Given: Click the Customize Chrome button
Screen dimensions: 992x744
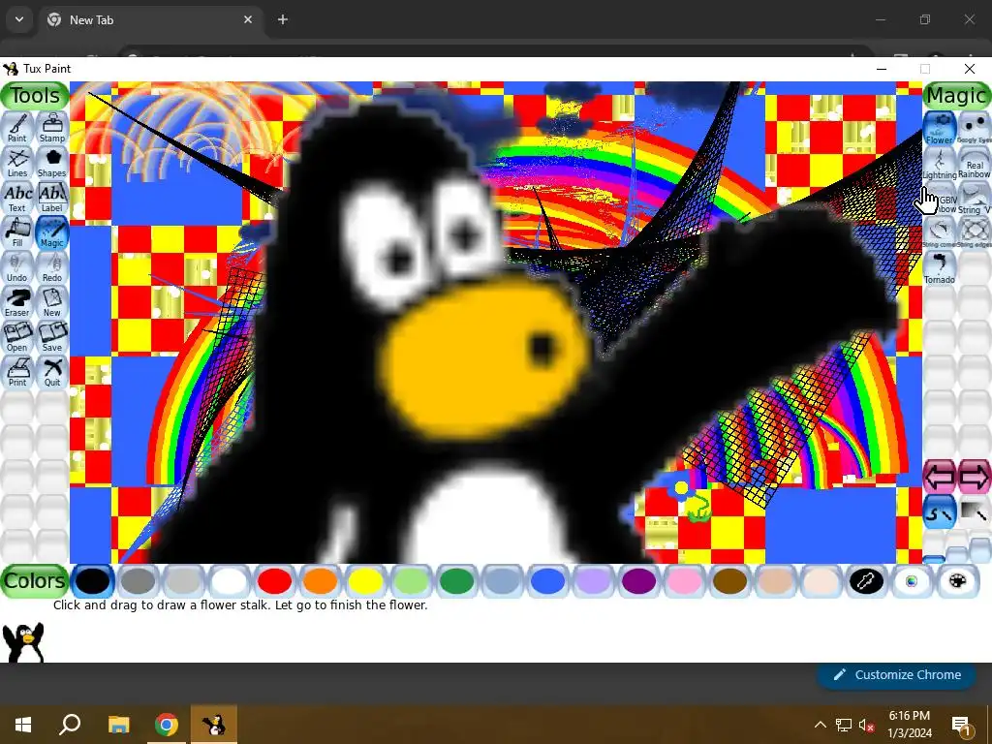Looking at the screenshot, I should coord(897,675).
